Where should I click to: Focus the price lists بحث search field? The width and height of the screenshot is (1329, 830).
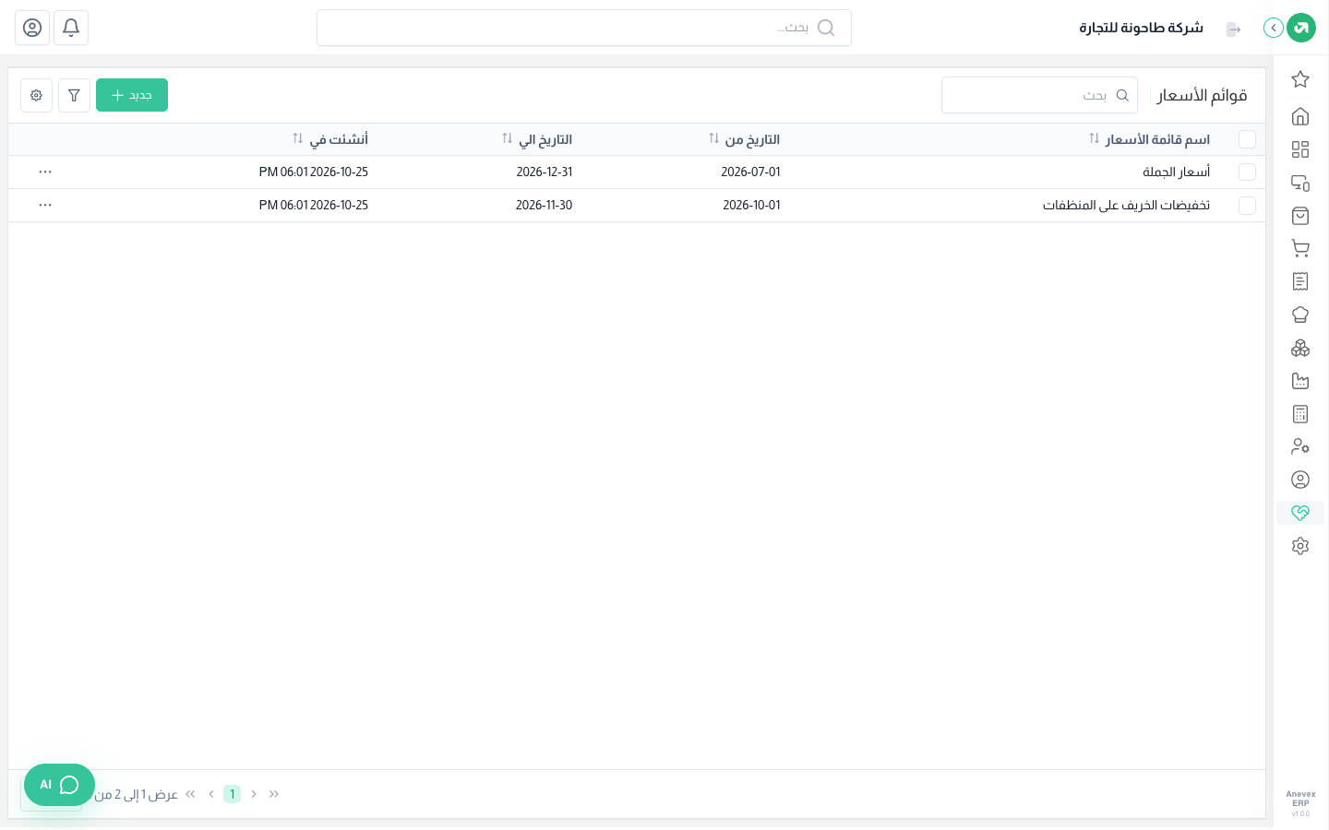pos(1039,95)
